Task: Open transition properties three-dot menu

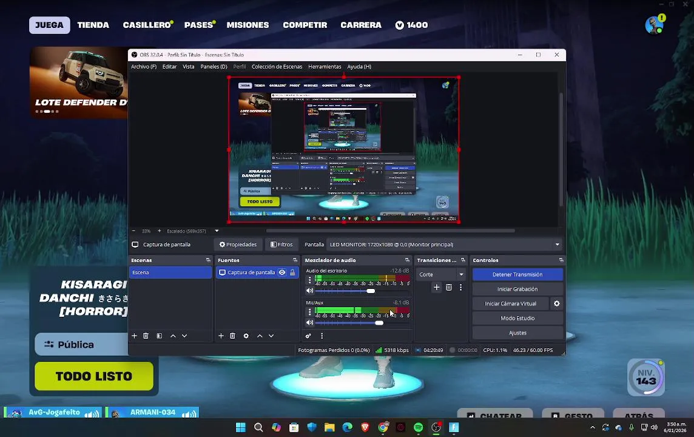Action: [x=461, y=287]
